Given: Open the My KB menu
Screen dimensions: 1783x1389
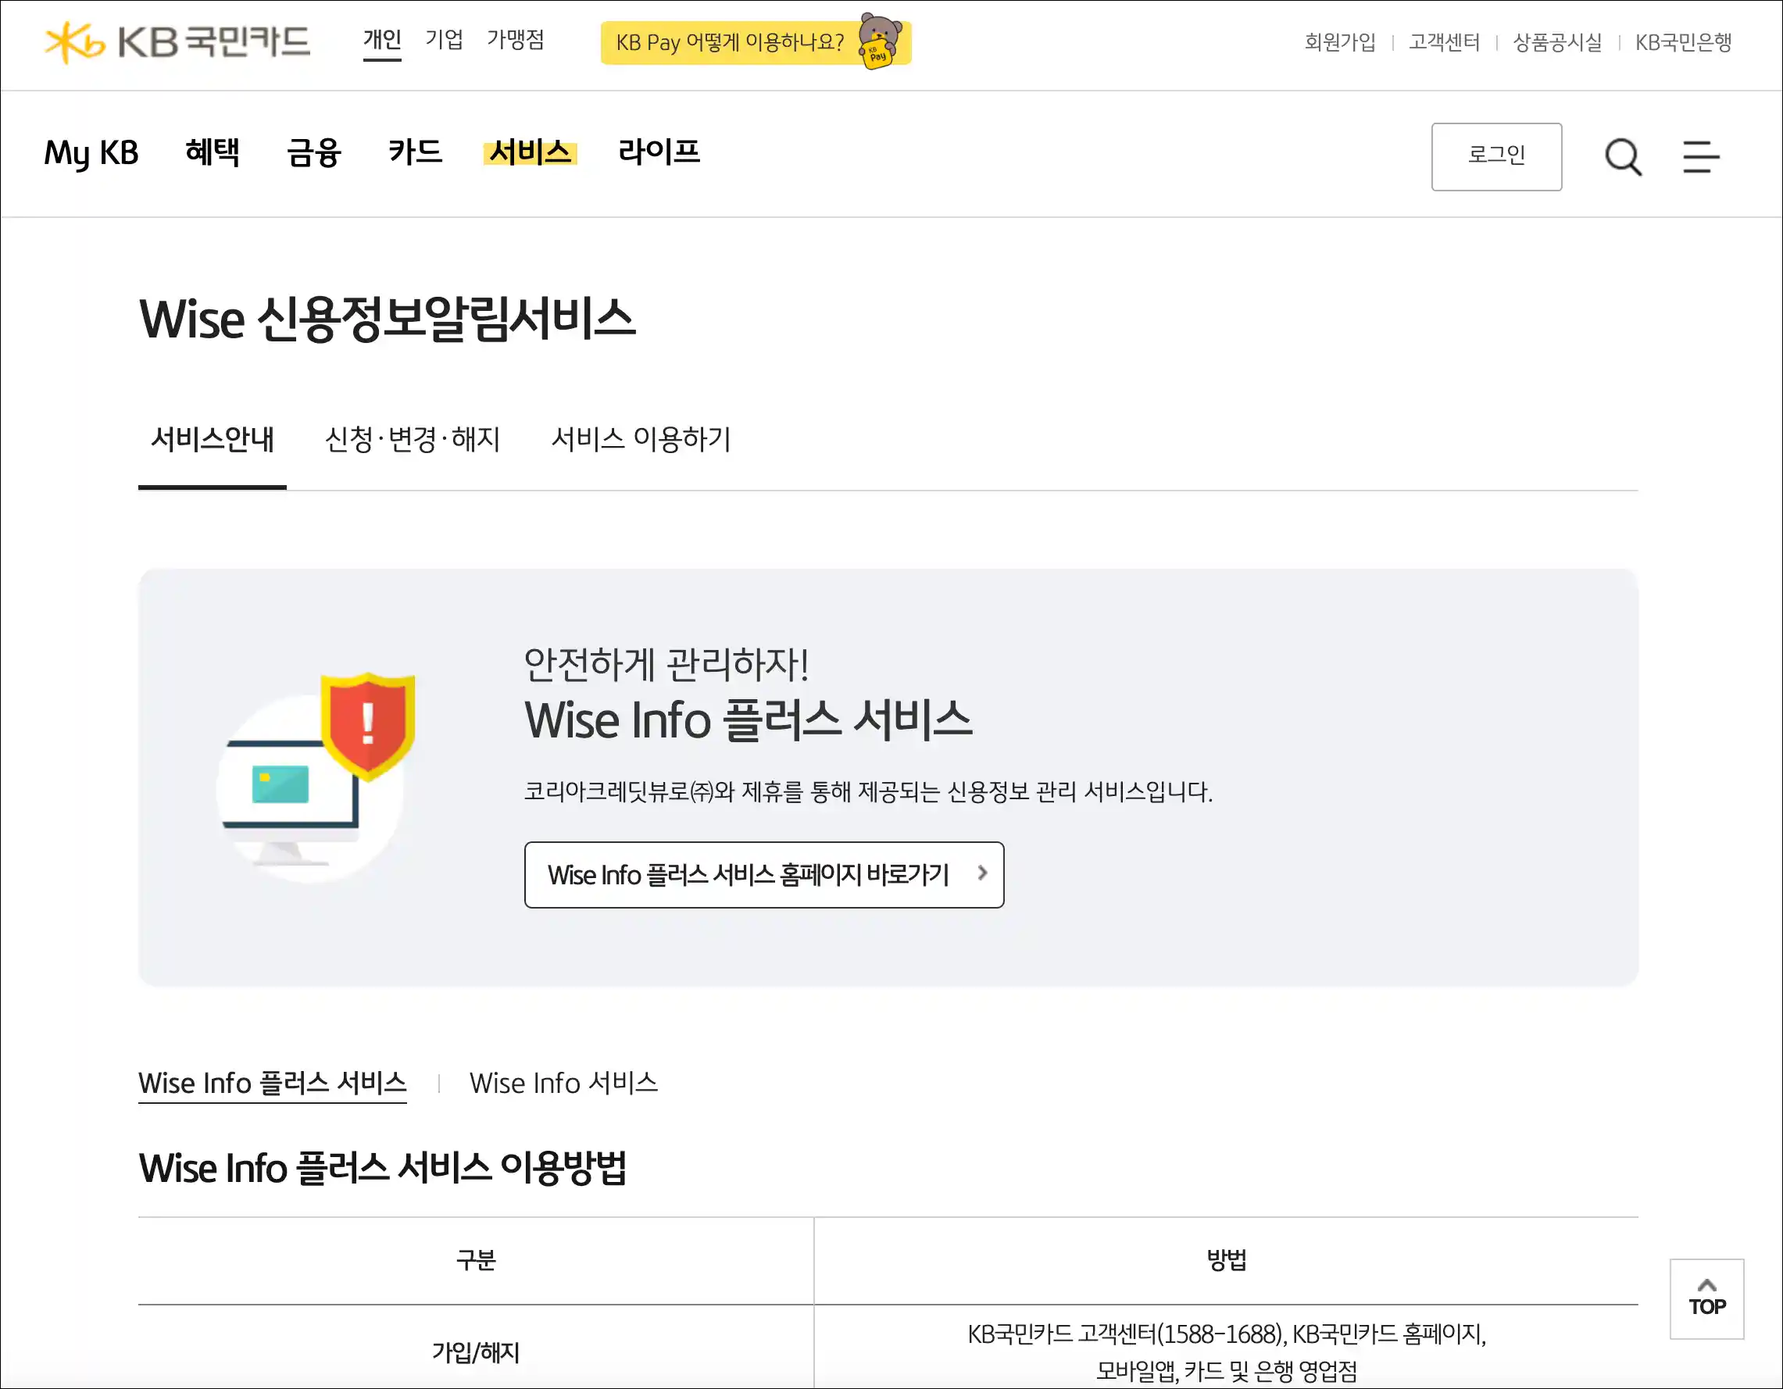Looking at the screenshot, I should 91,153.
